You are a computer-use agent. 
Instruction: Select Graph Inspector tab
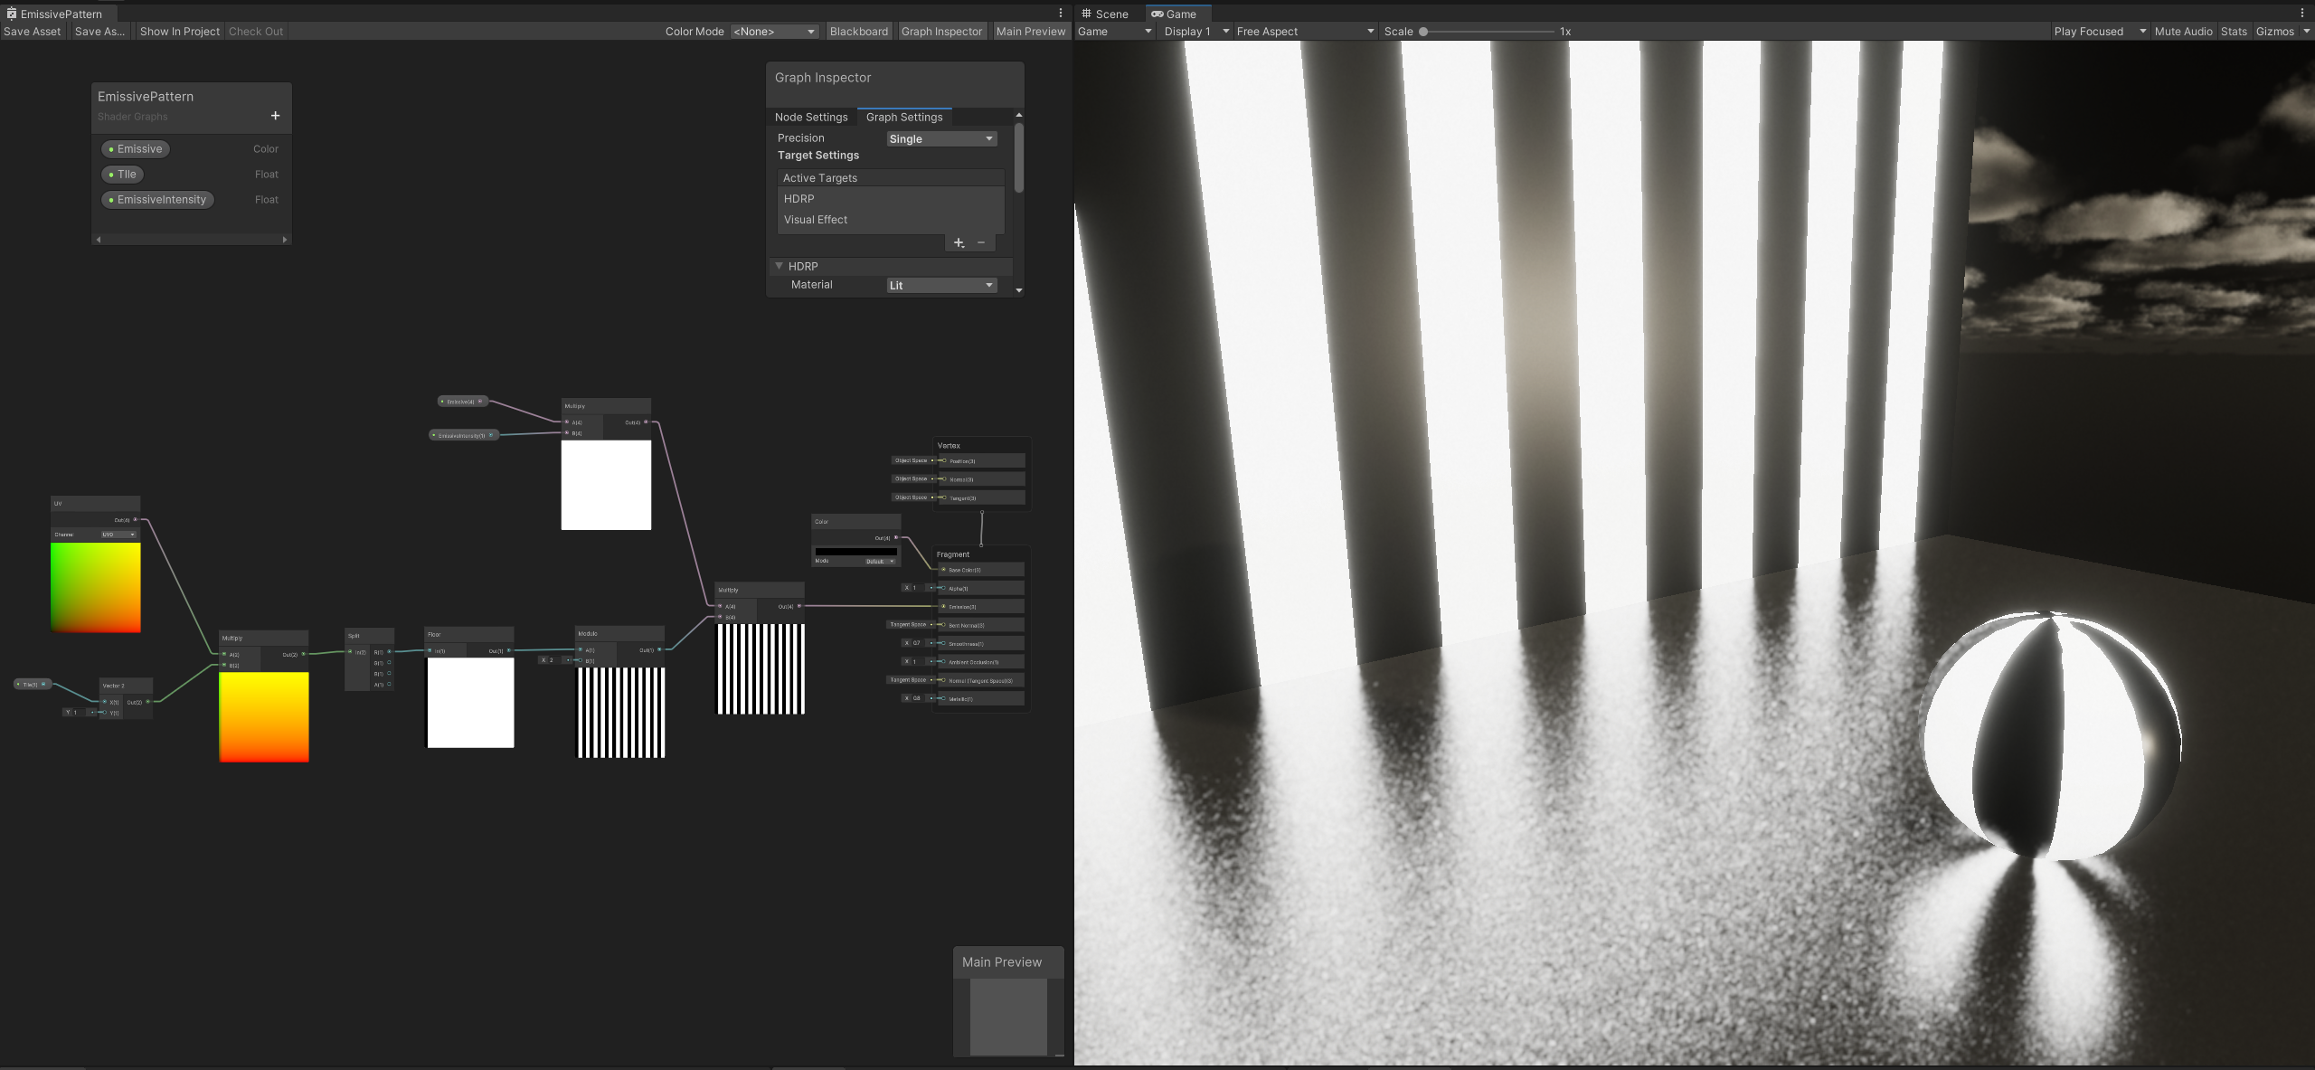[x=942, y=31]
